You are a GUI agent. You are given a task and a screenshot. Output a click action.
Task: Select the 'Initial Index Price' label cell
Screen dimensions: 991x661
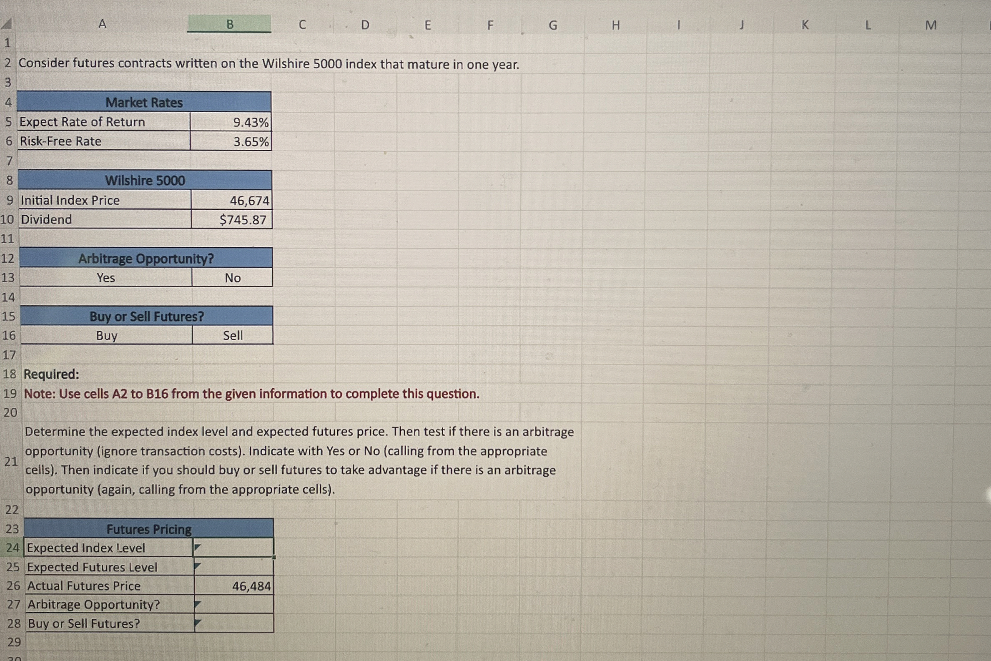click(105, 200)
